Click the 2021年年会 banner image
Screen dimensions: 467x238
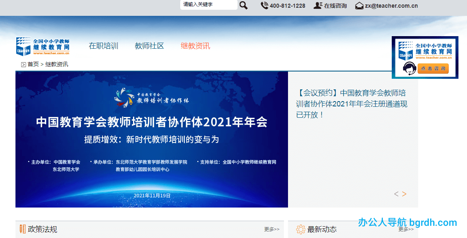tap(151, 139)
